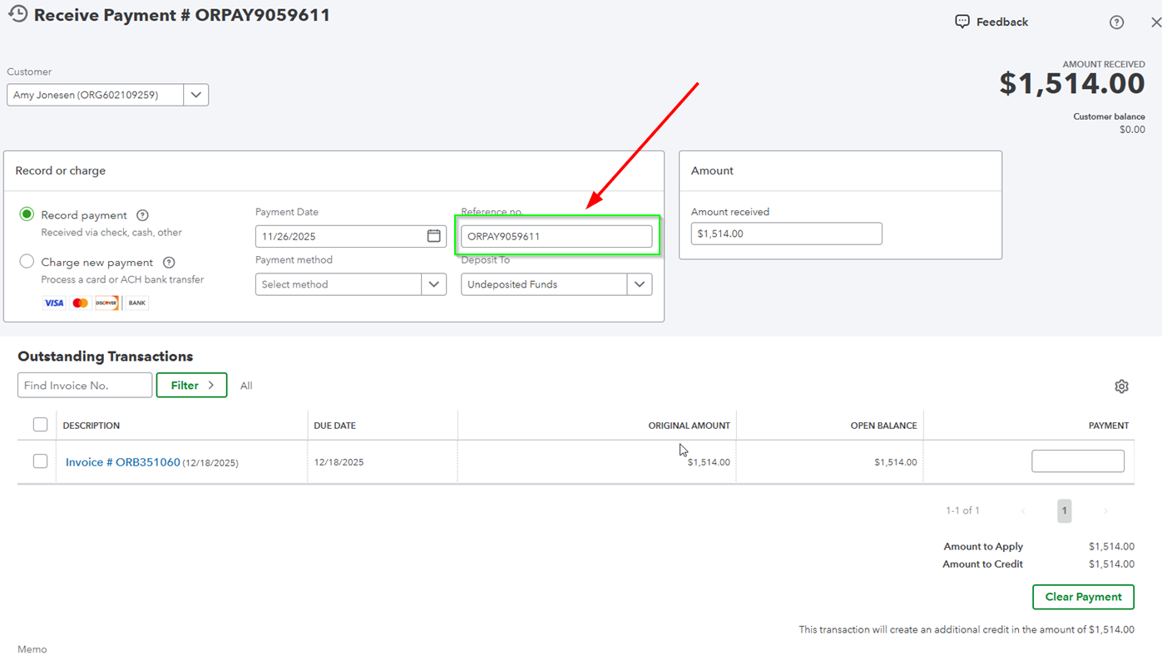The image size is (1162, 655).
Task: Click the Clear Payment button
Action: pos(1083,597)
